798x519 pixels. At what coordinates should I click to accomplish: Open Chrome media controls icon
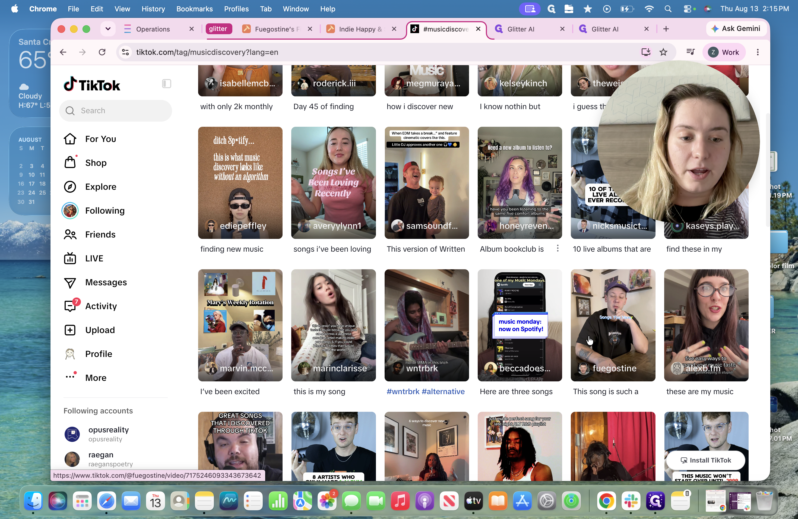click(690, 52)
